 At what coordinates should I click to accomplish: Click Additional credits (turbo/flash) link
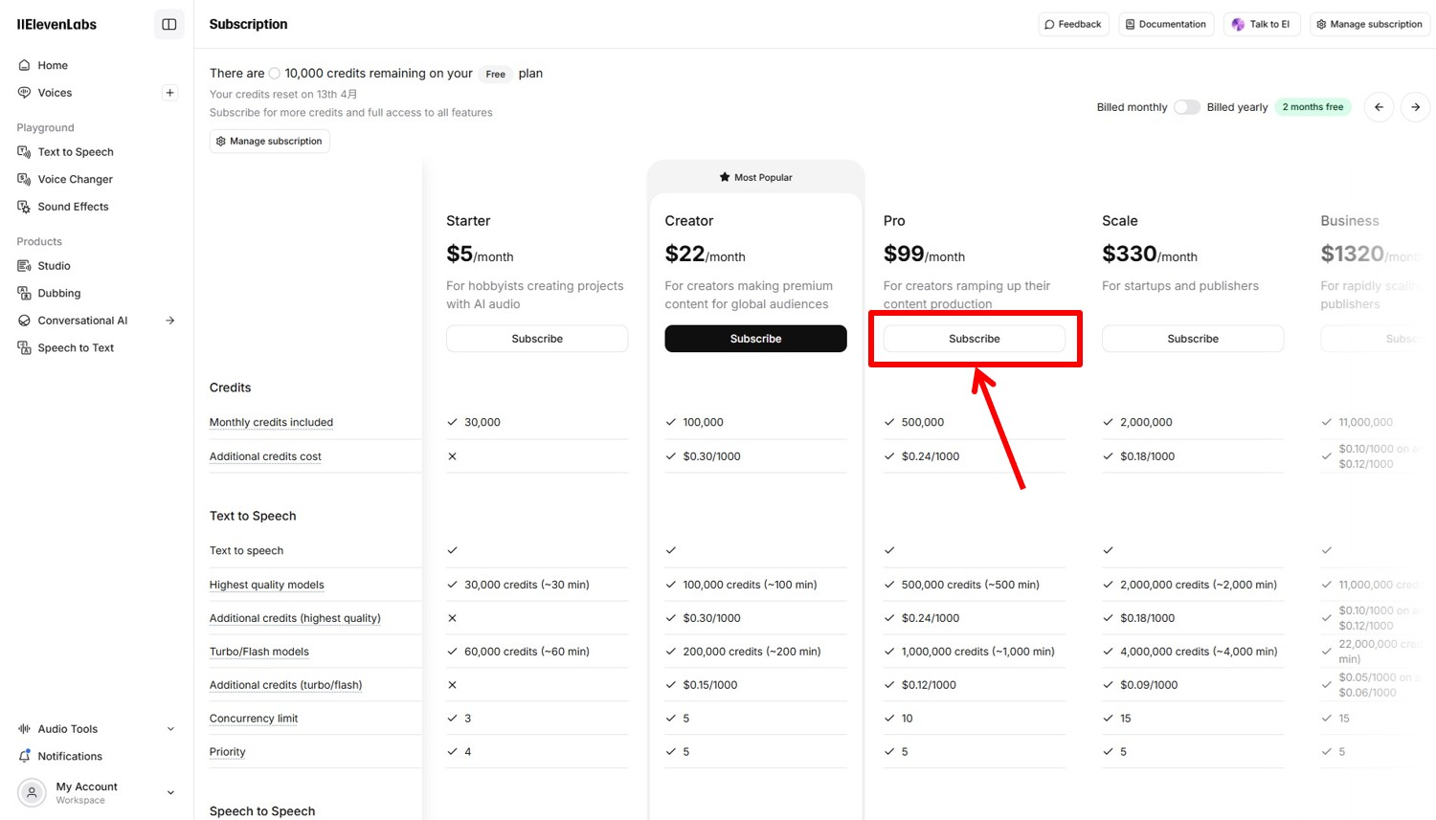[x=285, y=685]
